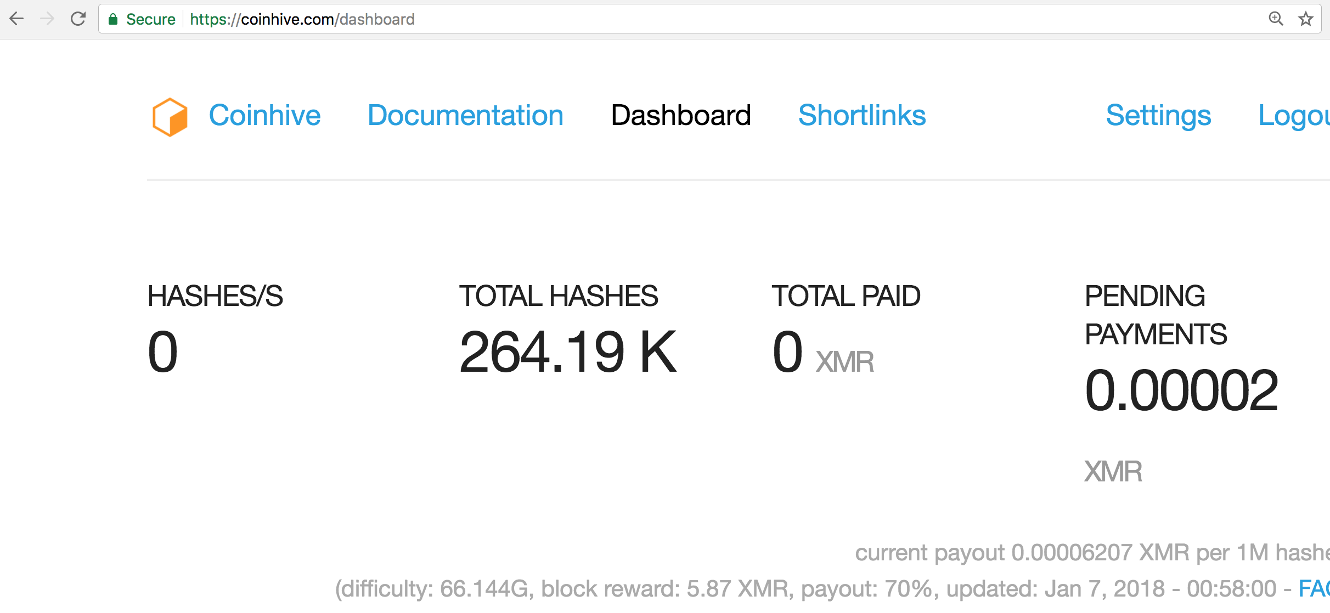Open the Coinhive home link
The width and height of the screenshot is (1330, 613).
click(264, 116)
